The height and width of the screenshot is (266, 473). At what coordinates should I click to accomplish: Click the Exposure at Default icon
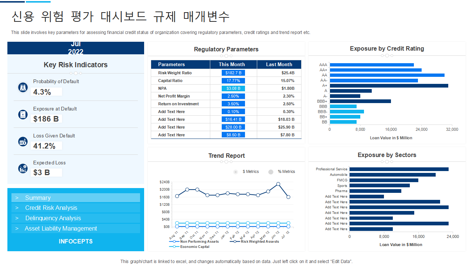[x=23, y=115]
